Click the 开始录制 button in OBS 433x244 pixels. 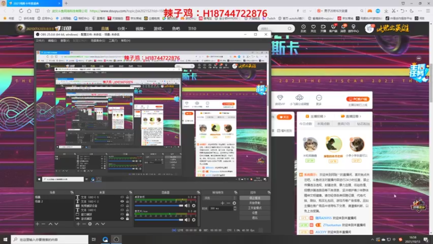tap(254, 203)
